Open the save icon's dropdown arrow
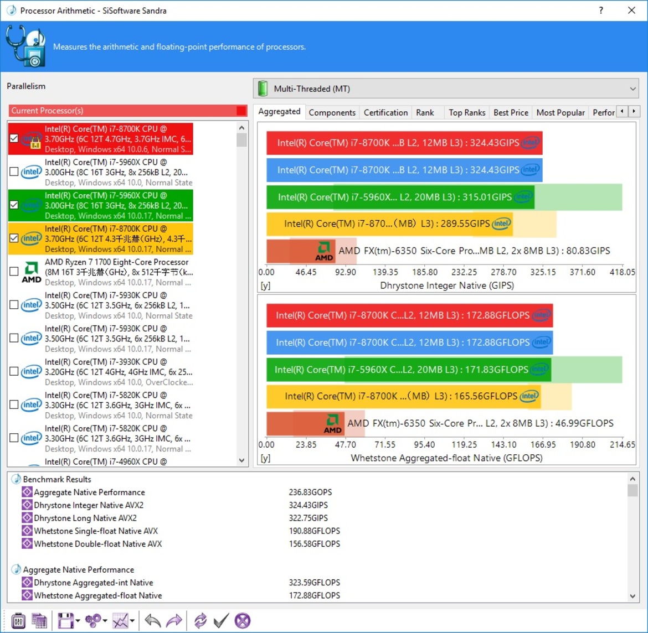Screen dimensions: 648x633 click(78, 621)
